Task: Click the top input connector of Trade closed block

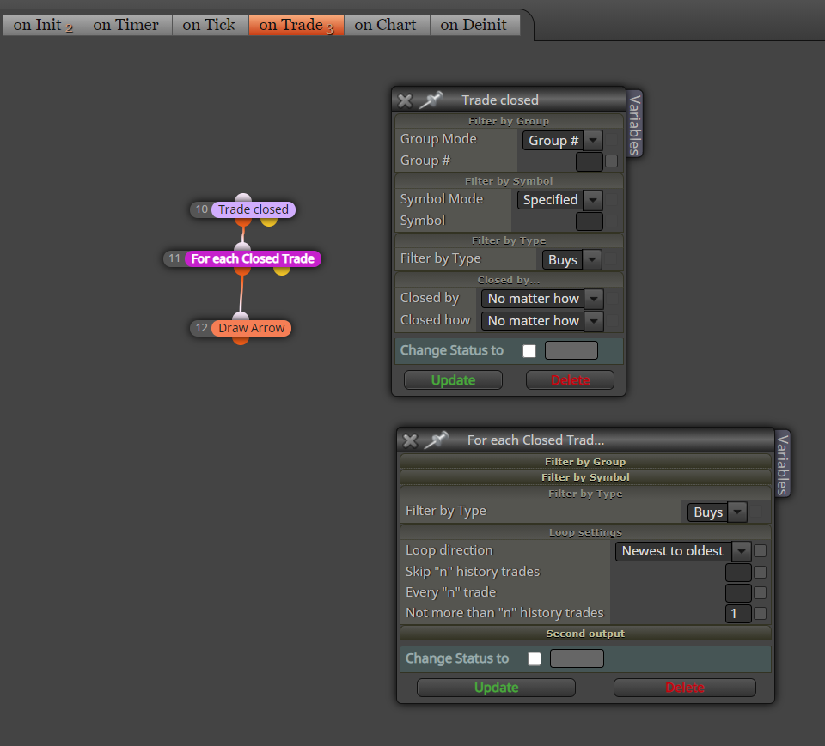Action: pos(243,198)
